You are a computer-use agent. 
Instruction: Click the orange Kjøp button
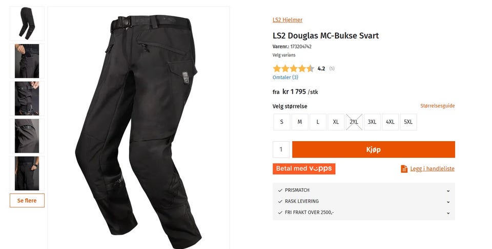[374, 149]
